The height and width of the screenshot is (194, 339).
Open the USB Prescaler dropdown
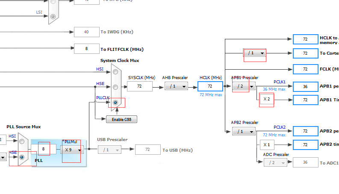(x=109, y=150)
